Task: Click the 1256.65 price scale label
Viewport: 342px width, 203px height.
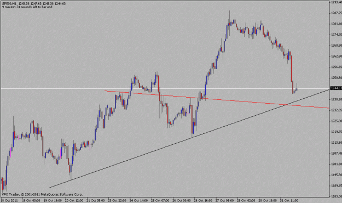Action: coord(337,67)
